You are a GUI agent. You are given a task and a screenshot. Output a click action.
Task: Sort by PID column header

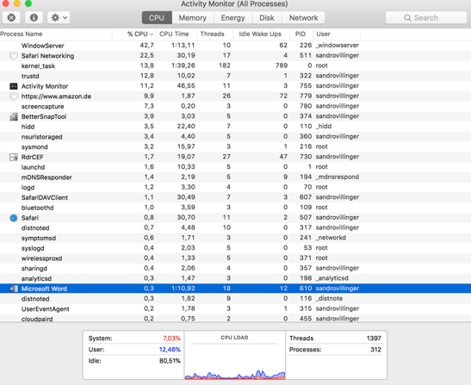(x=301, y=34)
